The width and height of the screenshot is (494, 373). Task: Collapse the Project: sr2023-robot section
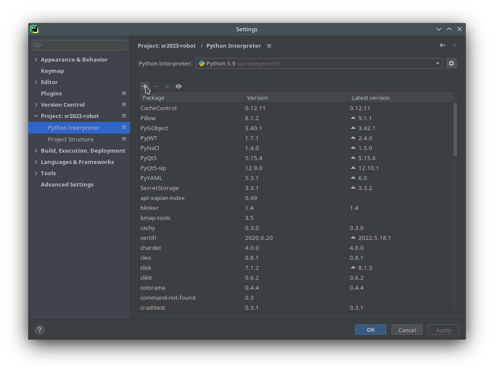(x=36, y=116)
